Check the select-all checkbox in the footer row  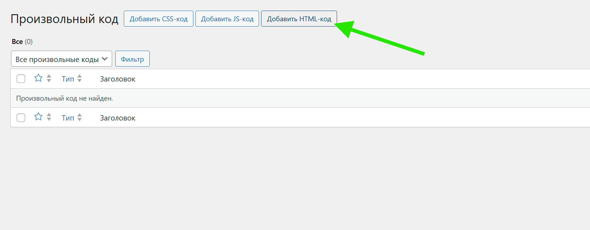click(21, 117)
